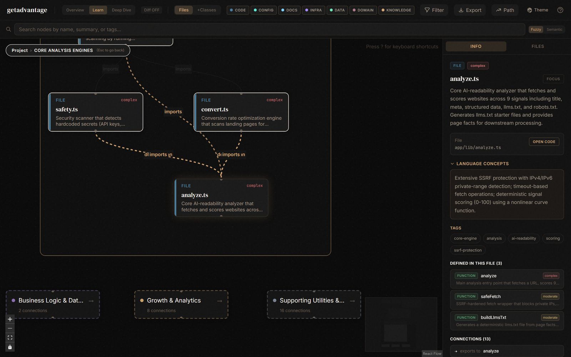The height and width of the screenshot is (357, 571).
Task: Click the OPEN CODE button
Action: tap(544, 142)
